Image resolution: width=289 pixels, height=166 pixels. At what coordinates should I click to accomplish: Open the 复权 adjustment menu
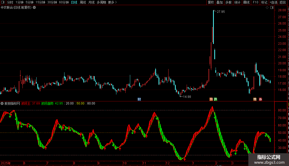[x=211, y=2]
